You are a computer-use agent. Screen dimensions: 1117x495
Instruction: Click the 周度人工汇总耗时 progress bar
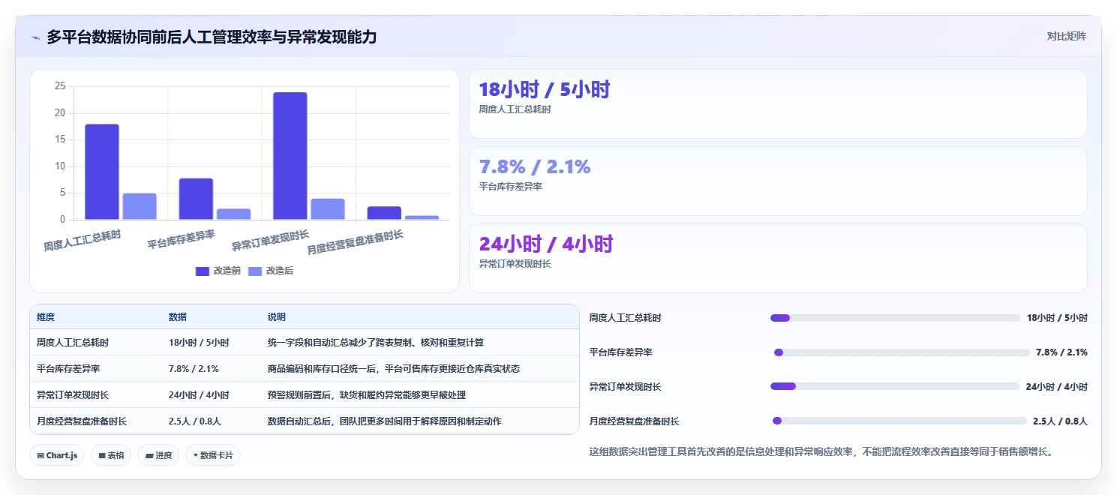(x=896, y=318)
